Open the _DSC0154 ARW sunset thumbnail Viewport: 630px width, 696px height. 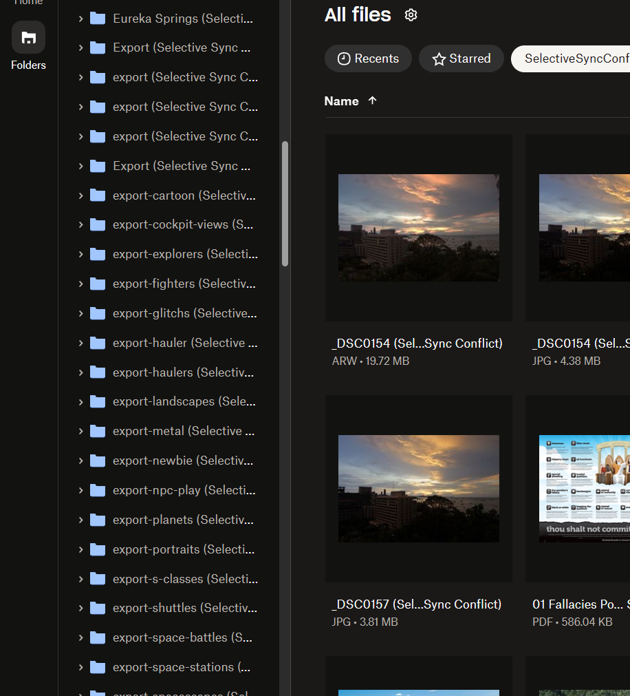point(418,228)
